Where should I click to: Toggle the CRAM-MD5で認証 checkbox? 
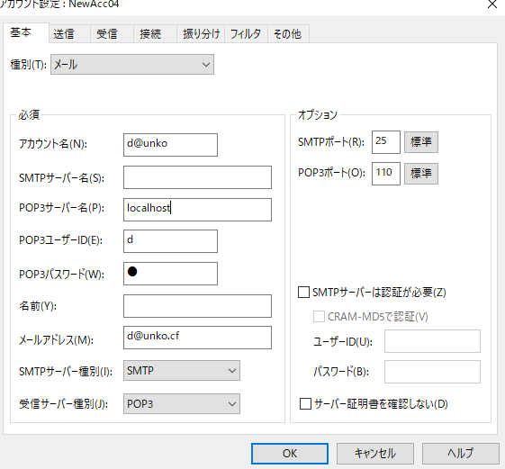click(x=319, y=317)
